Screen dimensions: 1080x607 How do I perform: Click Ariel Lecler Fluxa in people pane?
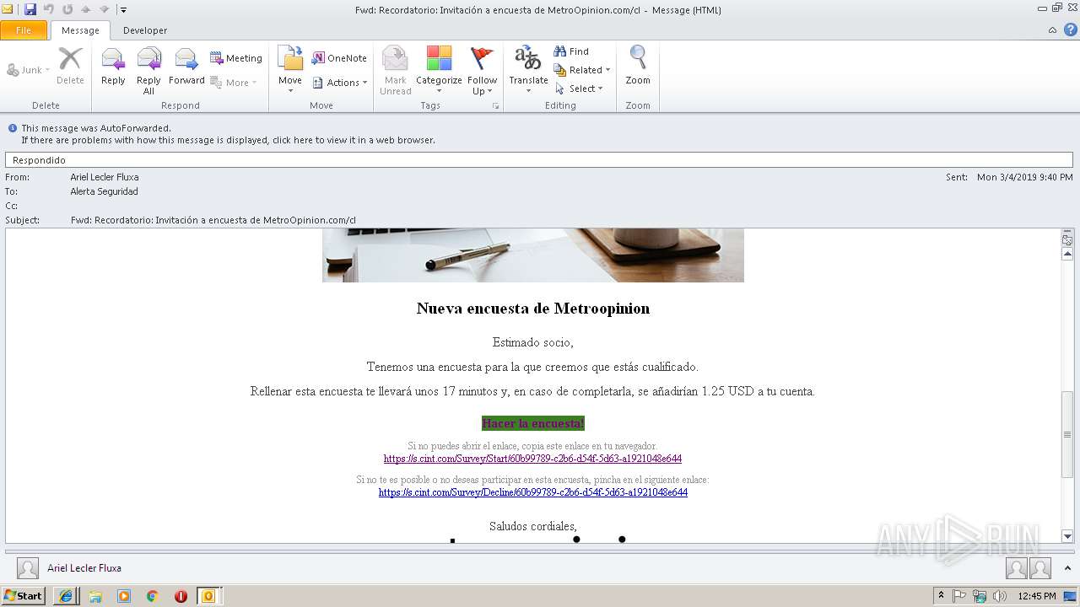pyautogui.click(x=84, y=568)
